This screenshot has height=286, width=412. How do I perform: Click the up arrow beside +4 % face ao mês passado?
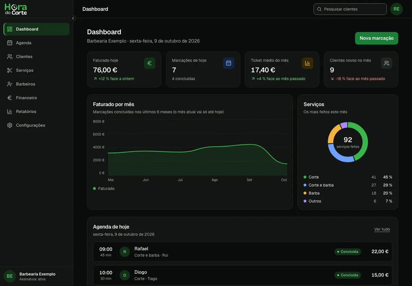253,79
